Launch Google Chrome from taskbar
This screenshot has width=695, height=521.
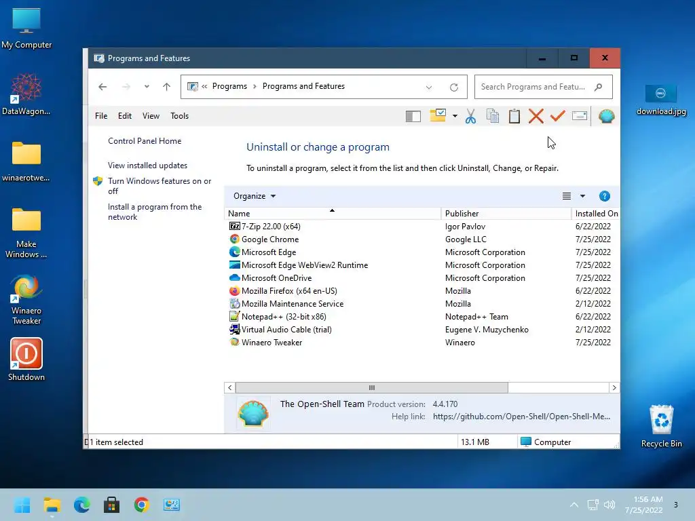(141, 505)
